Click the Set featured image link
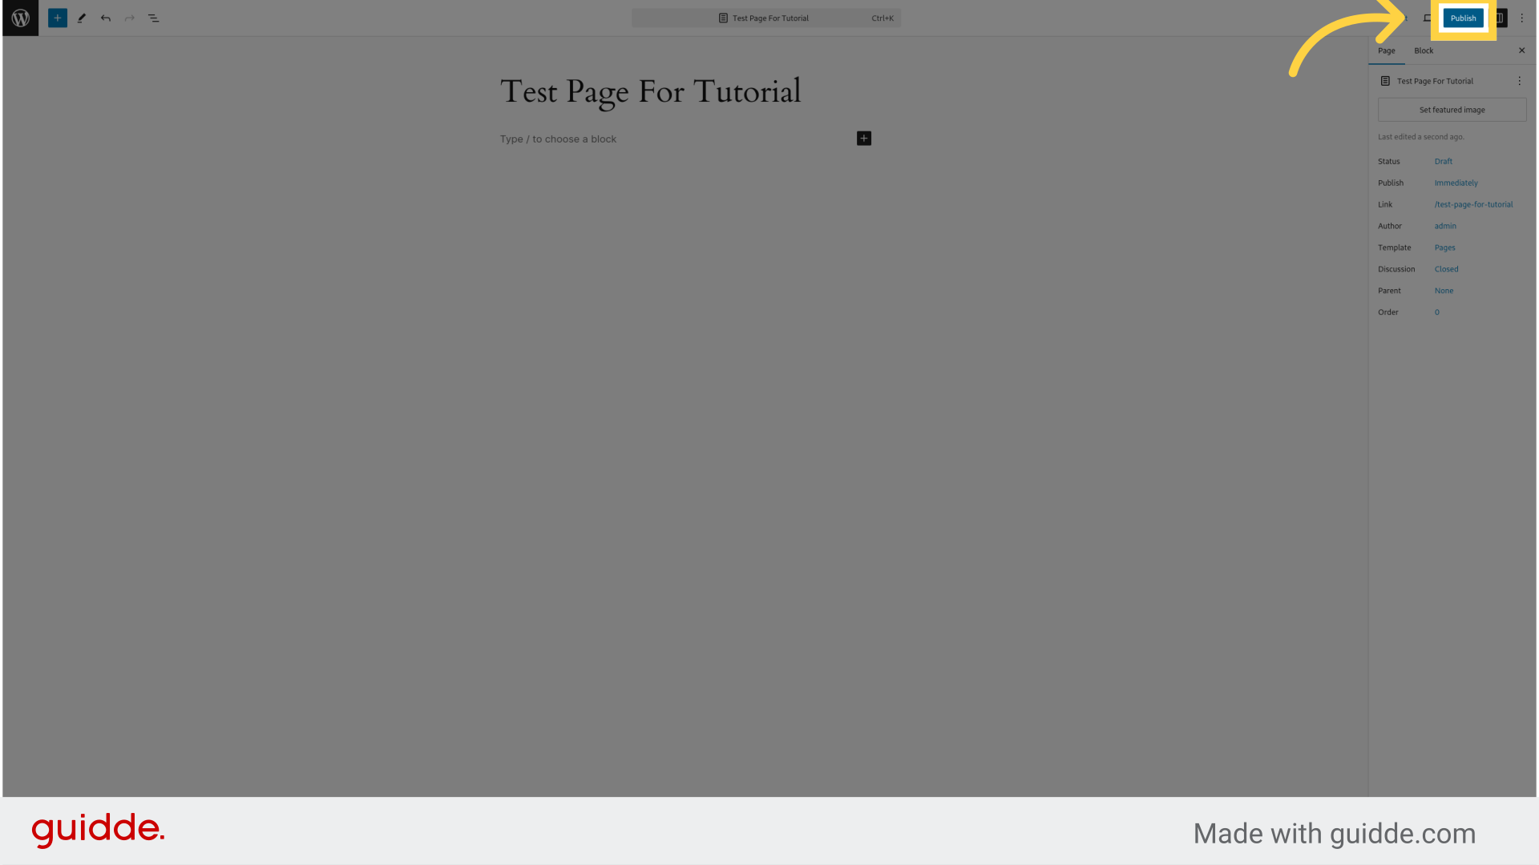This screenshot has width=1539, height=865. pyautogui.click(x=1452, y=109)
